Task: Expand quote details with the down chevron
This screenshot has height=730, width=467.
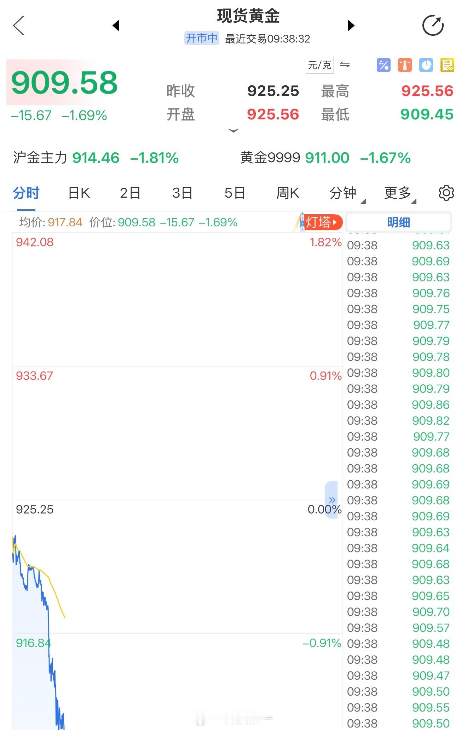Action: (x=233, y=131)
